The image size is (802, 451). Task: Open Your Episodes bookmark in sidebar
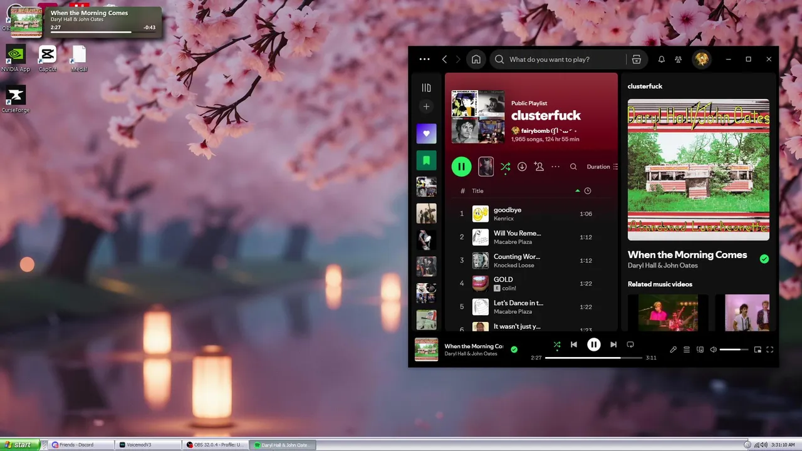point(427,160)
